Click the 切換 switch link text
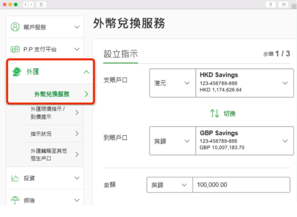Screen dimensions: 297x217 pyautogui.click(x=229, y=114)
